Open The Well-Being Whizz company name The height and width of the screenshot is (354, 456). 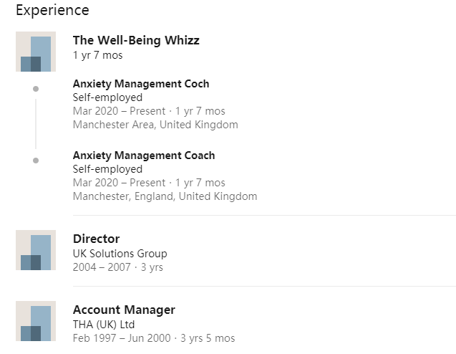136,40
